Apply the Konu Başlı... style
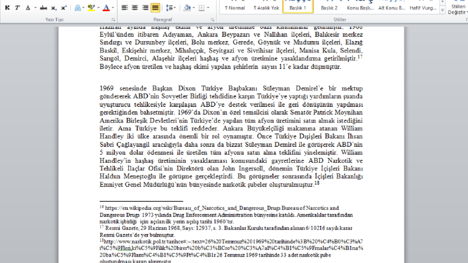 coord(360,6)
